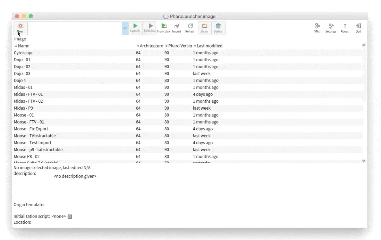This screenshot has height=240, width=381.
Task: Select the Moose - p9 - tabstractable image
Action: (x=188, y=149)
